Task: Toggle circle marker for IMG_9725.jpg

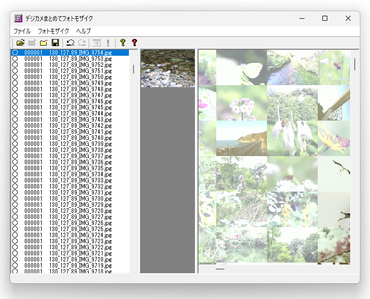Action: point(15,229)
